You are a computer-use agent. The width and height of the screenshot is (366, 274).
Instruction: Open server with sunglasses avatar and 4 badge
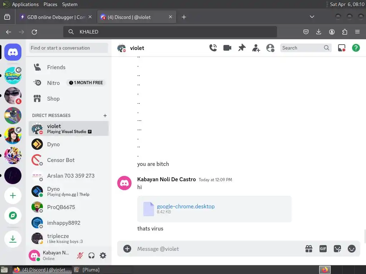(13, 96)
